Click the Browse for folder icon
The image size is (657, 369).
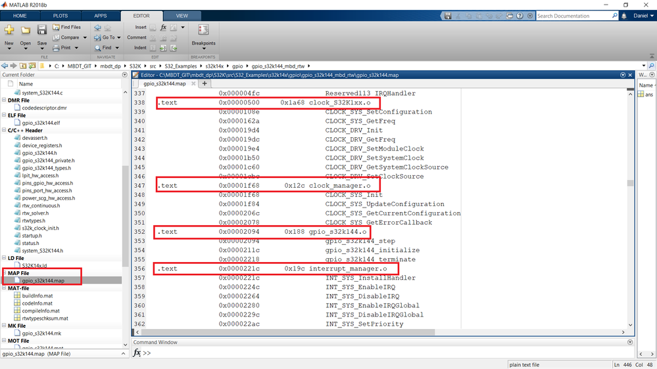pyautogui.click(x=32, y=66)
